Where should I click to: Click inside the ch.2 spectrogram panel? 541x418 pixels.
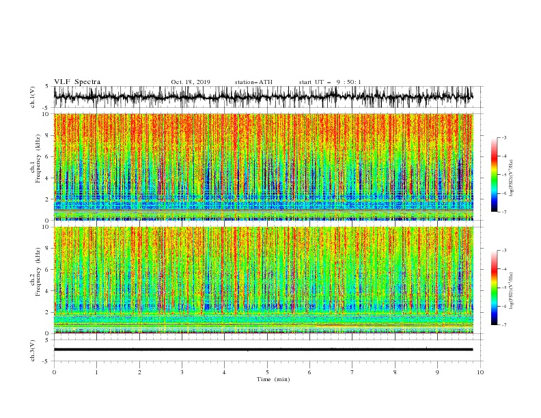[263, 280]
